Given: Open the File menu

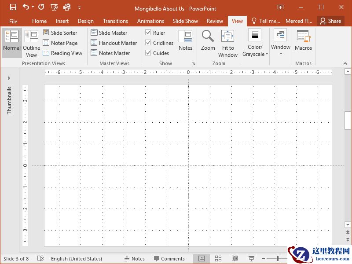Looking at the screenshot, I should [x=13, y=21].
